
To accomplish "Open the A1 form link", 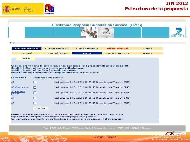I will tap(13, 82).
